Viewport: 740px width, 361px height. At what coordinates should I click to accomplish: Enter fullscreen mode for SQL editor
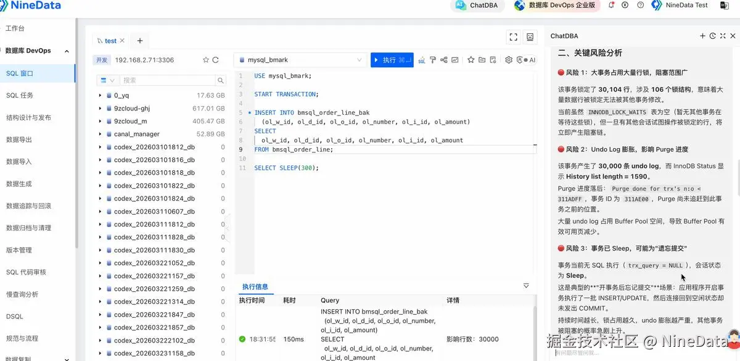click(x=513, y=37)
